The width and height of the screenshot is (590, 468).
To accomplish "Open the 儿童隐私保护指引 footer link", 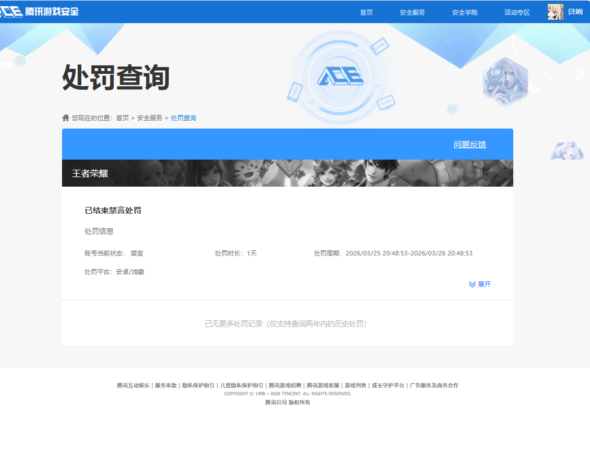I will click(x=241, y=385).
